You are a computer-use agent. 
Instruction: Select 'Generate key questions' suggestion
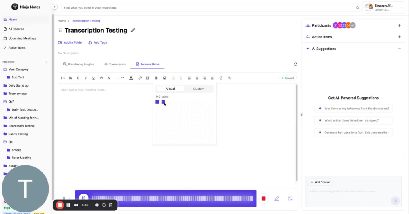coord(353,132)
